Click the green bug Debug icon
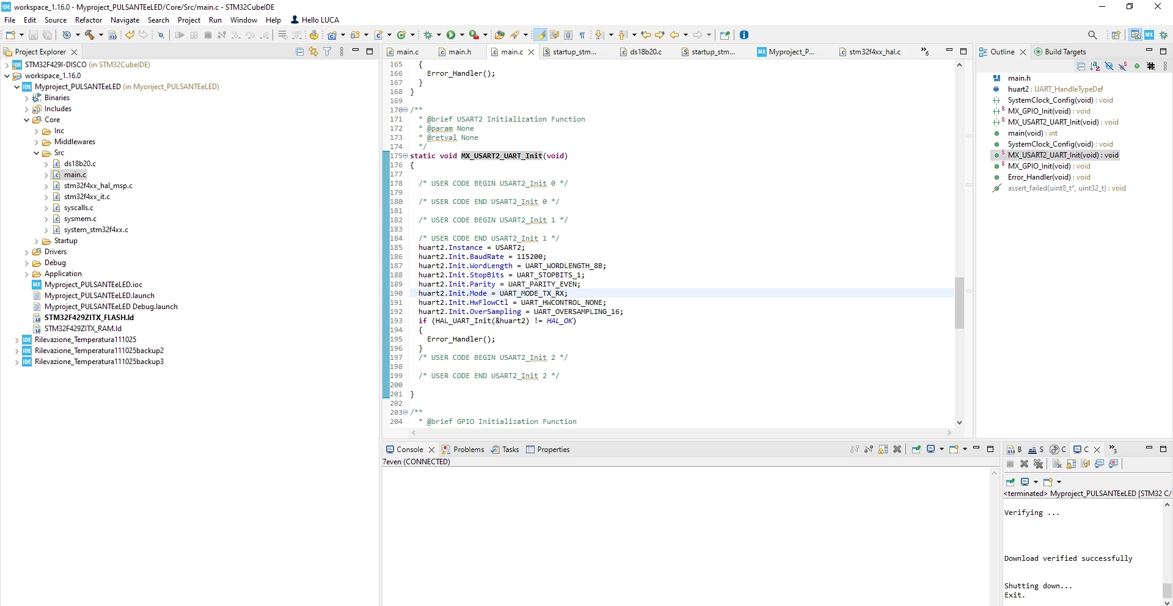This screenshot has width=1173, height=606. (x=428, y=35)
